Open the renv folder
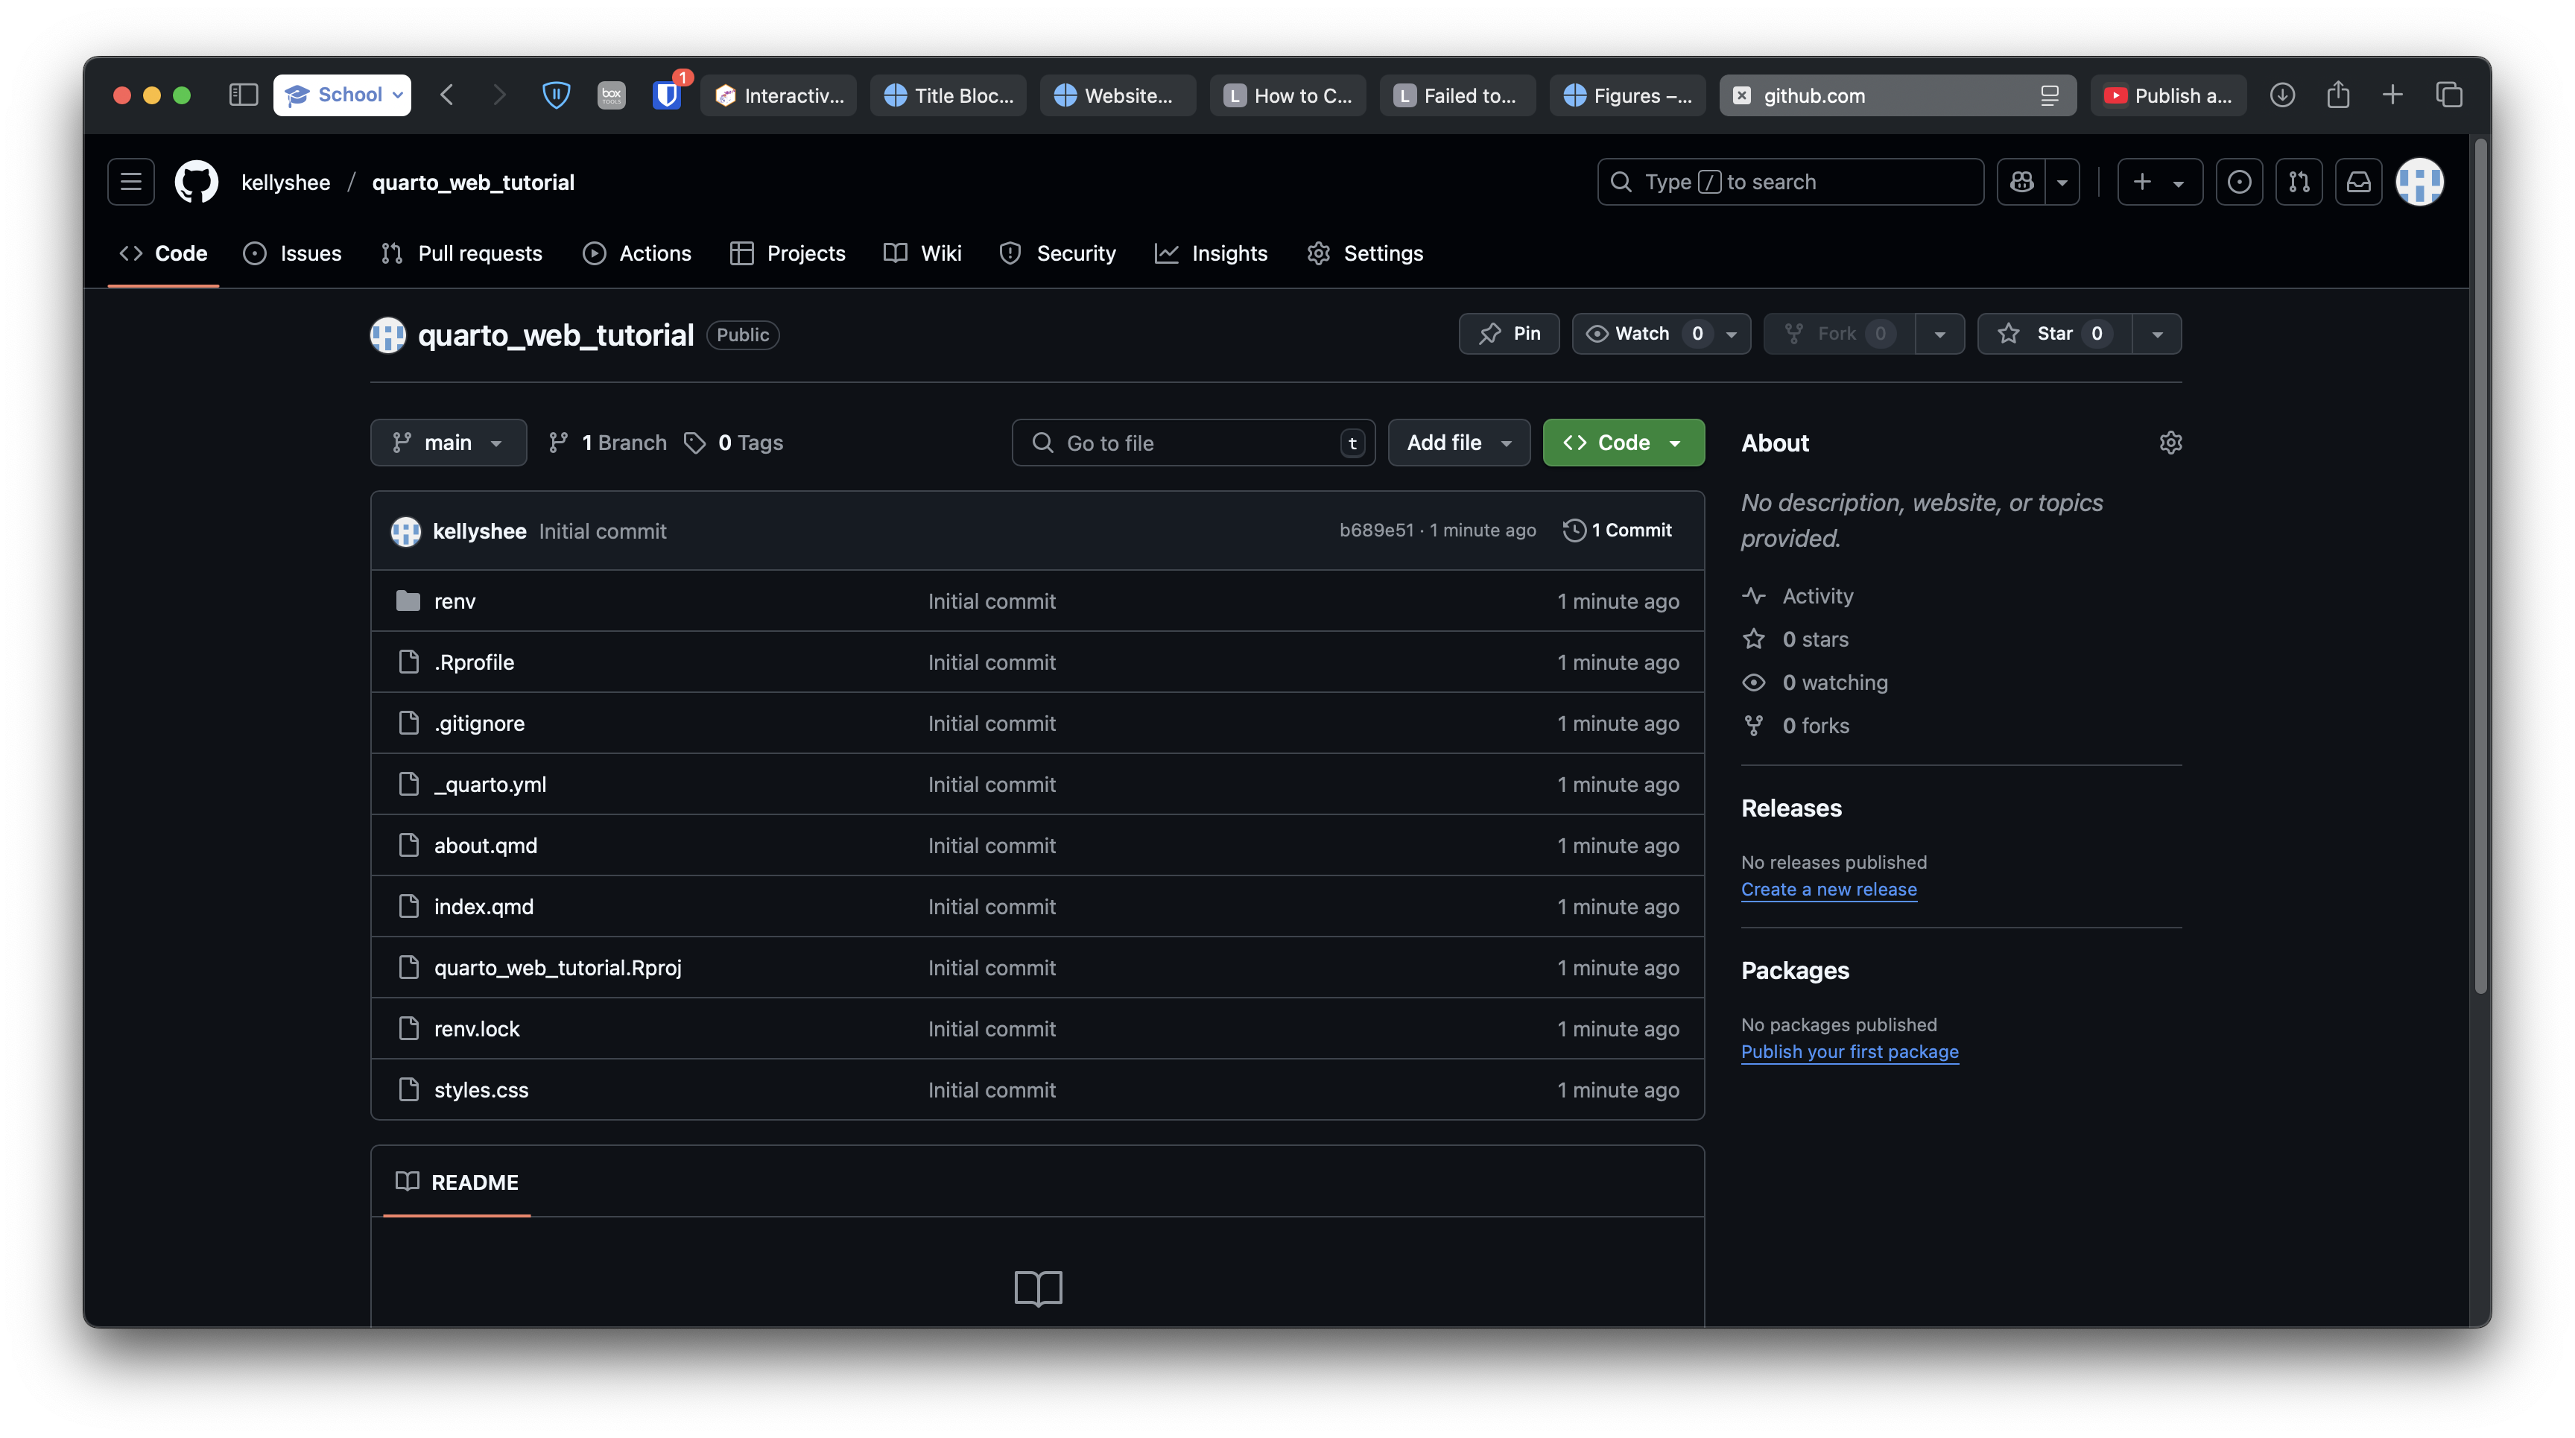The width and height of the screenshot is (2575, 1438). pyautogui.click(x=454, y=601)
